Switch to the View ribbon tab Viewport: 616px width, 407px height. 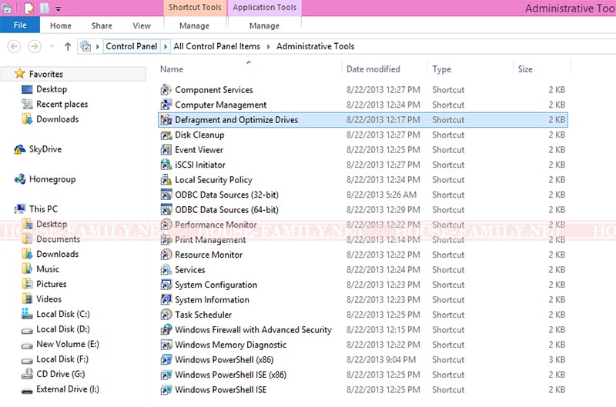coord(142,26)
